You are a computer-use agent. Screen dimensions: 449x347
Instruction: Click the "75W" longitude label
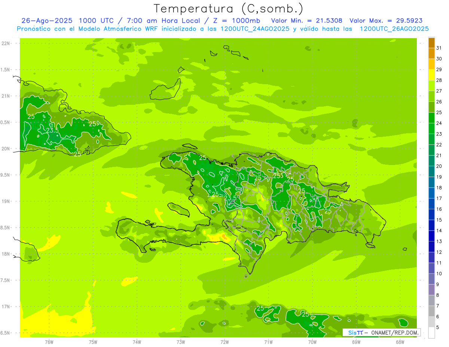point(93,342)
